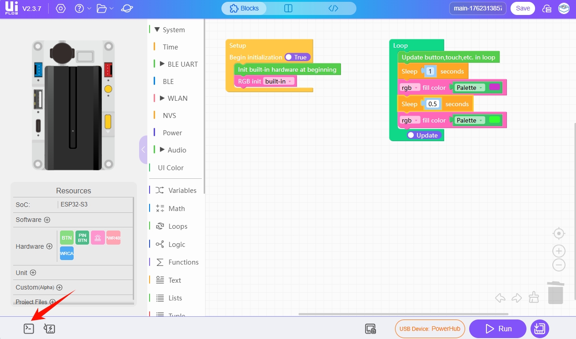The height and width of the screenshot is (339, 576).
Task: Switch to the Blocks tab
Action: pyautogui.click(x=244, y=8)
